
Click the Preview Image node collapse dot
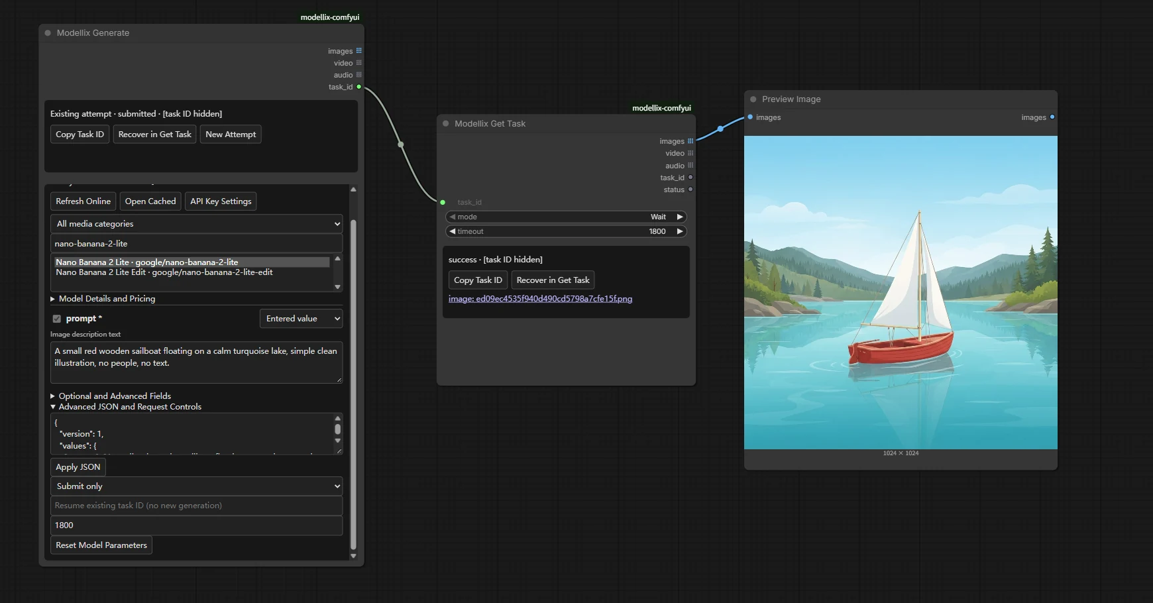(x=753, y=99)
